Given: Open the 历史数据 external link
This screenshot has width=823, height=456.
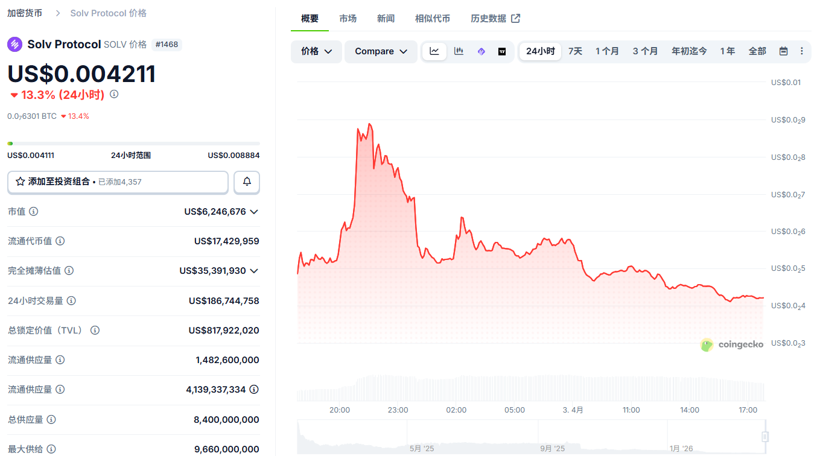Looking at the screenshot, I should pos(495,18).
